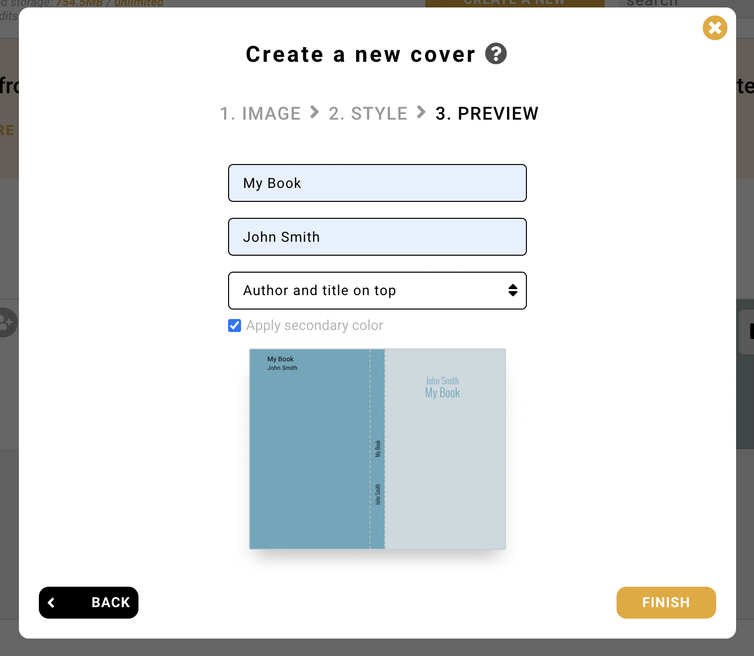Screen dimensions: 754x656
Task: Go back to step 1. IMAGE
Action: (260, 113)
